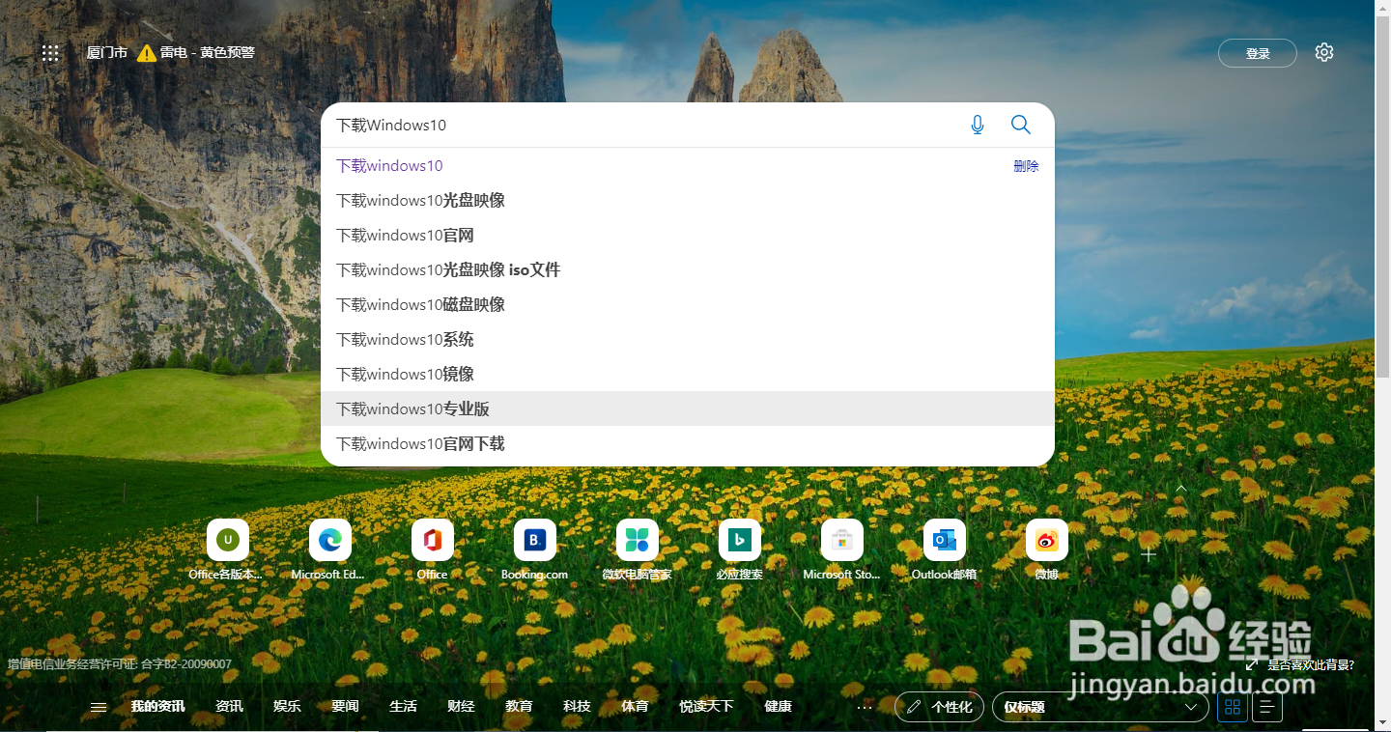Click the magnifier search icon
Viewport: 1391px width, 732px height.
[x=1021, y=125]
